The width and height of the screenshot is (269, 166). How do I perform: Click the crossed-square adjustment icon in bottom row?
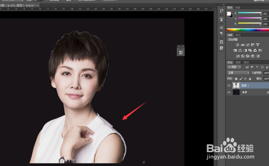[253, 56]
